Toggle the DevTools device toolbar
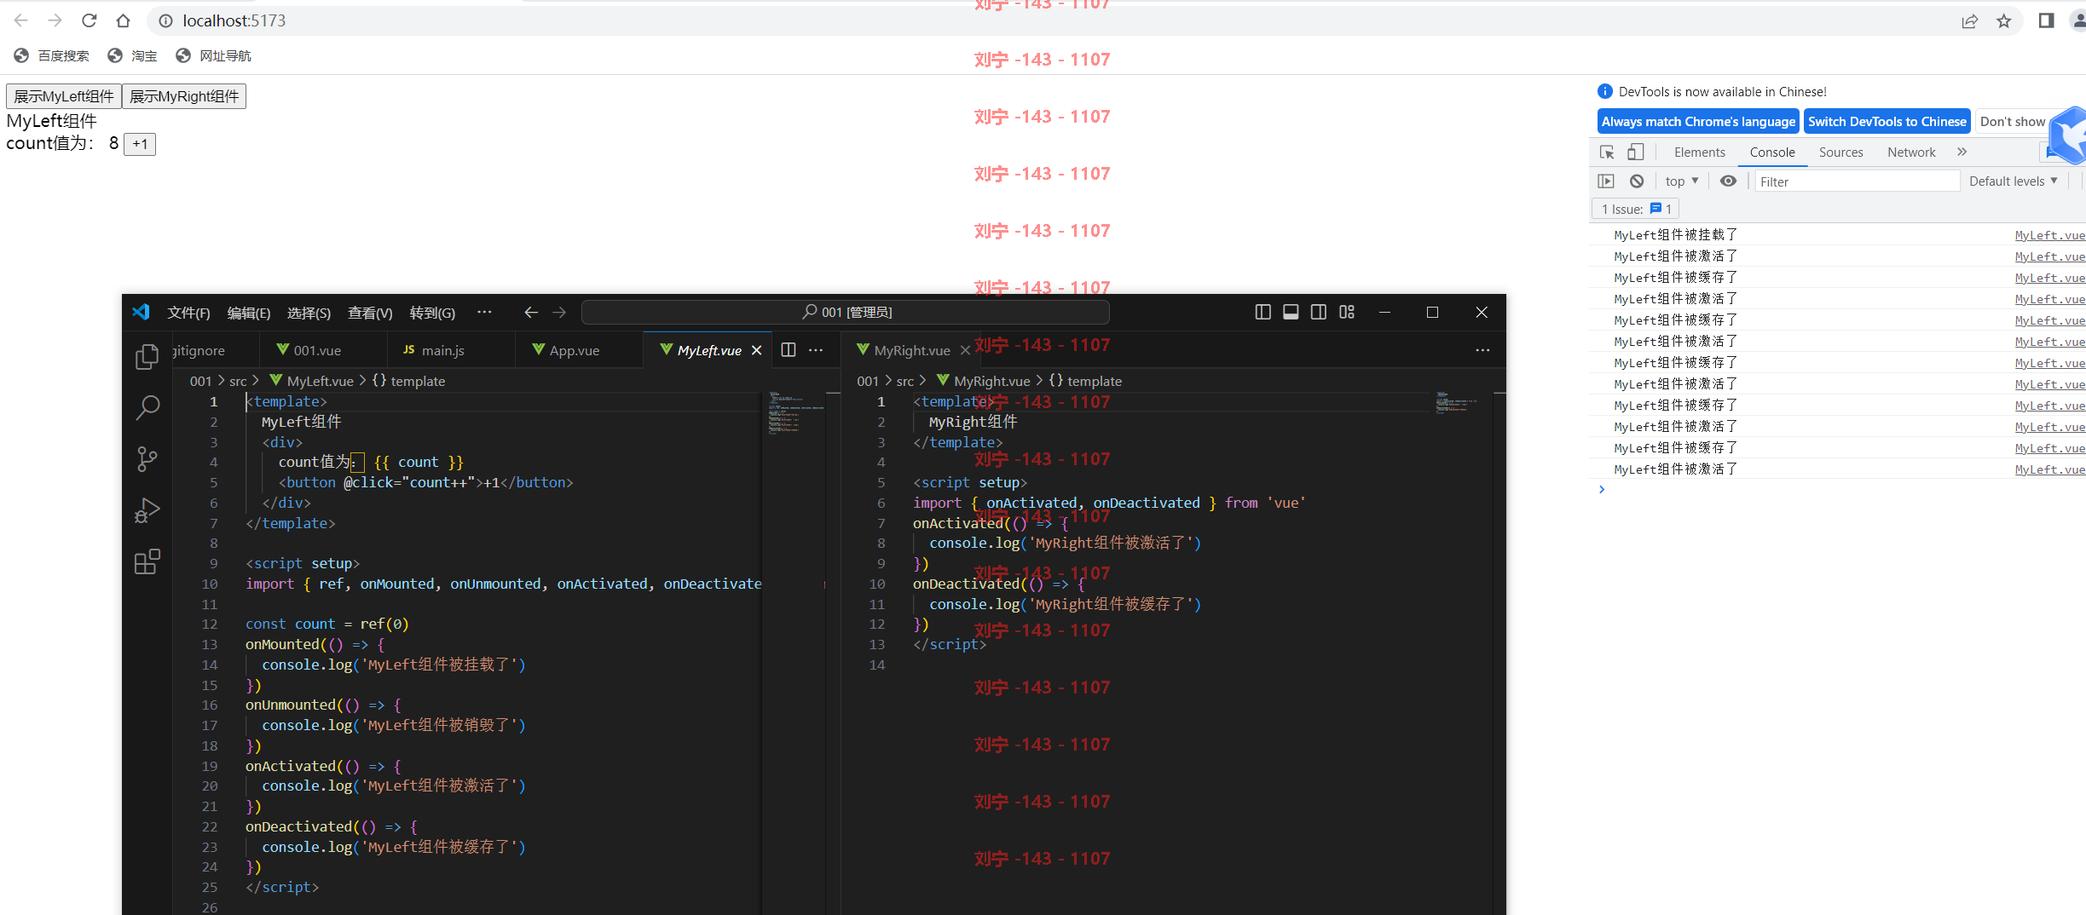 click(x=1635, y=152)
